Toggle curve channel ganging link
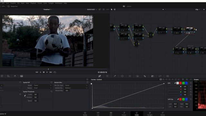This screenshot has width=206, height=116. tap(175, 83)
